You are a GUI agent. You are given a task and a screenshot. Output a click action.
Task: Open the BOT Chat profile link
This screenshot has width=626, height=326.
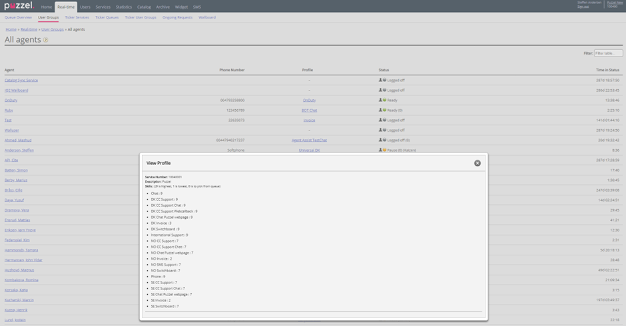tap(309, 110)
